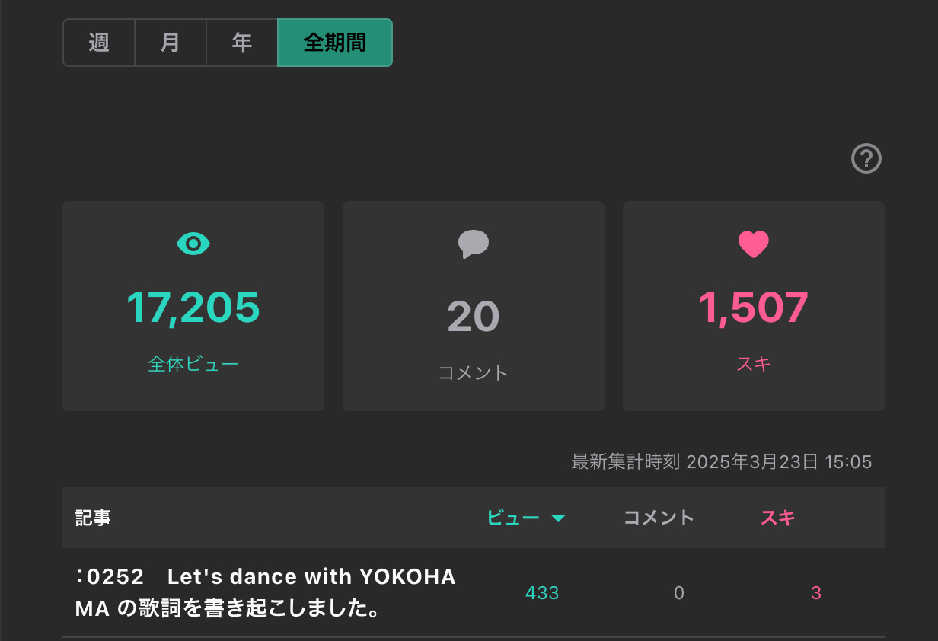Viewport: 938px width, 641px height.
Task: Click the pink heart icon
Action: pos(753,244)
